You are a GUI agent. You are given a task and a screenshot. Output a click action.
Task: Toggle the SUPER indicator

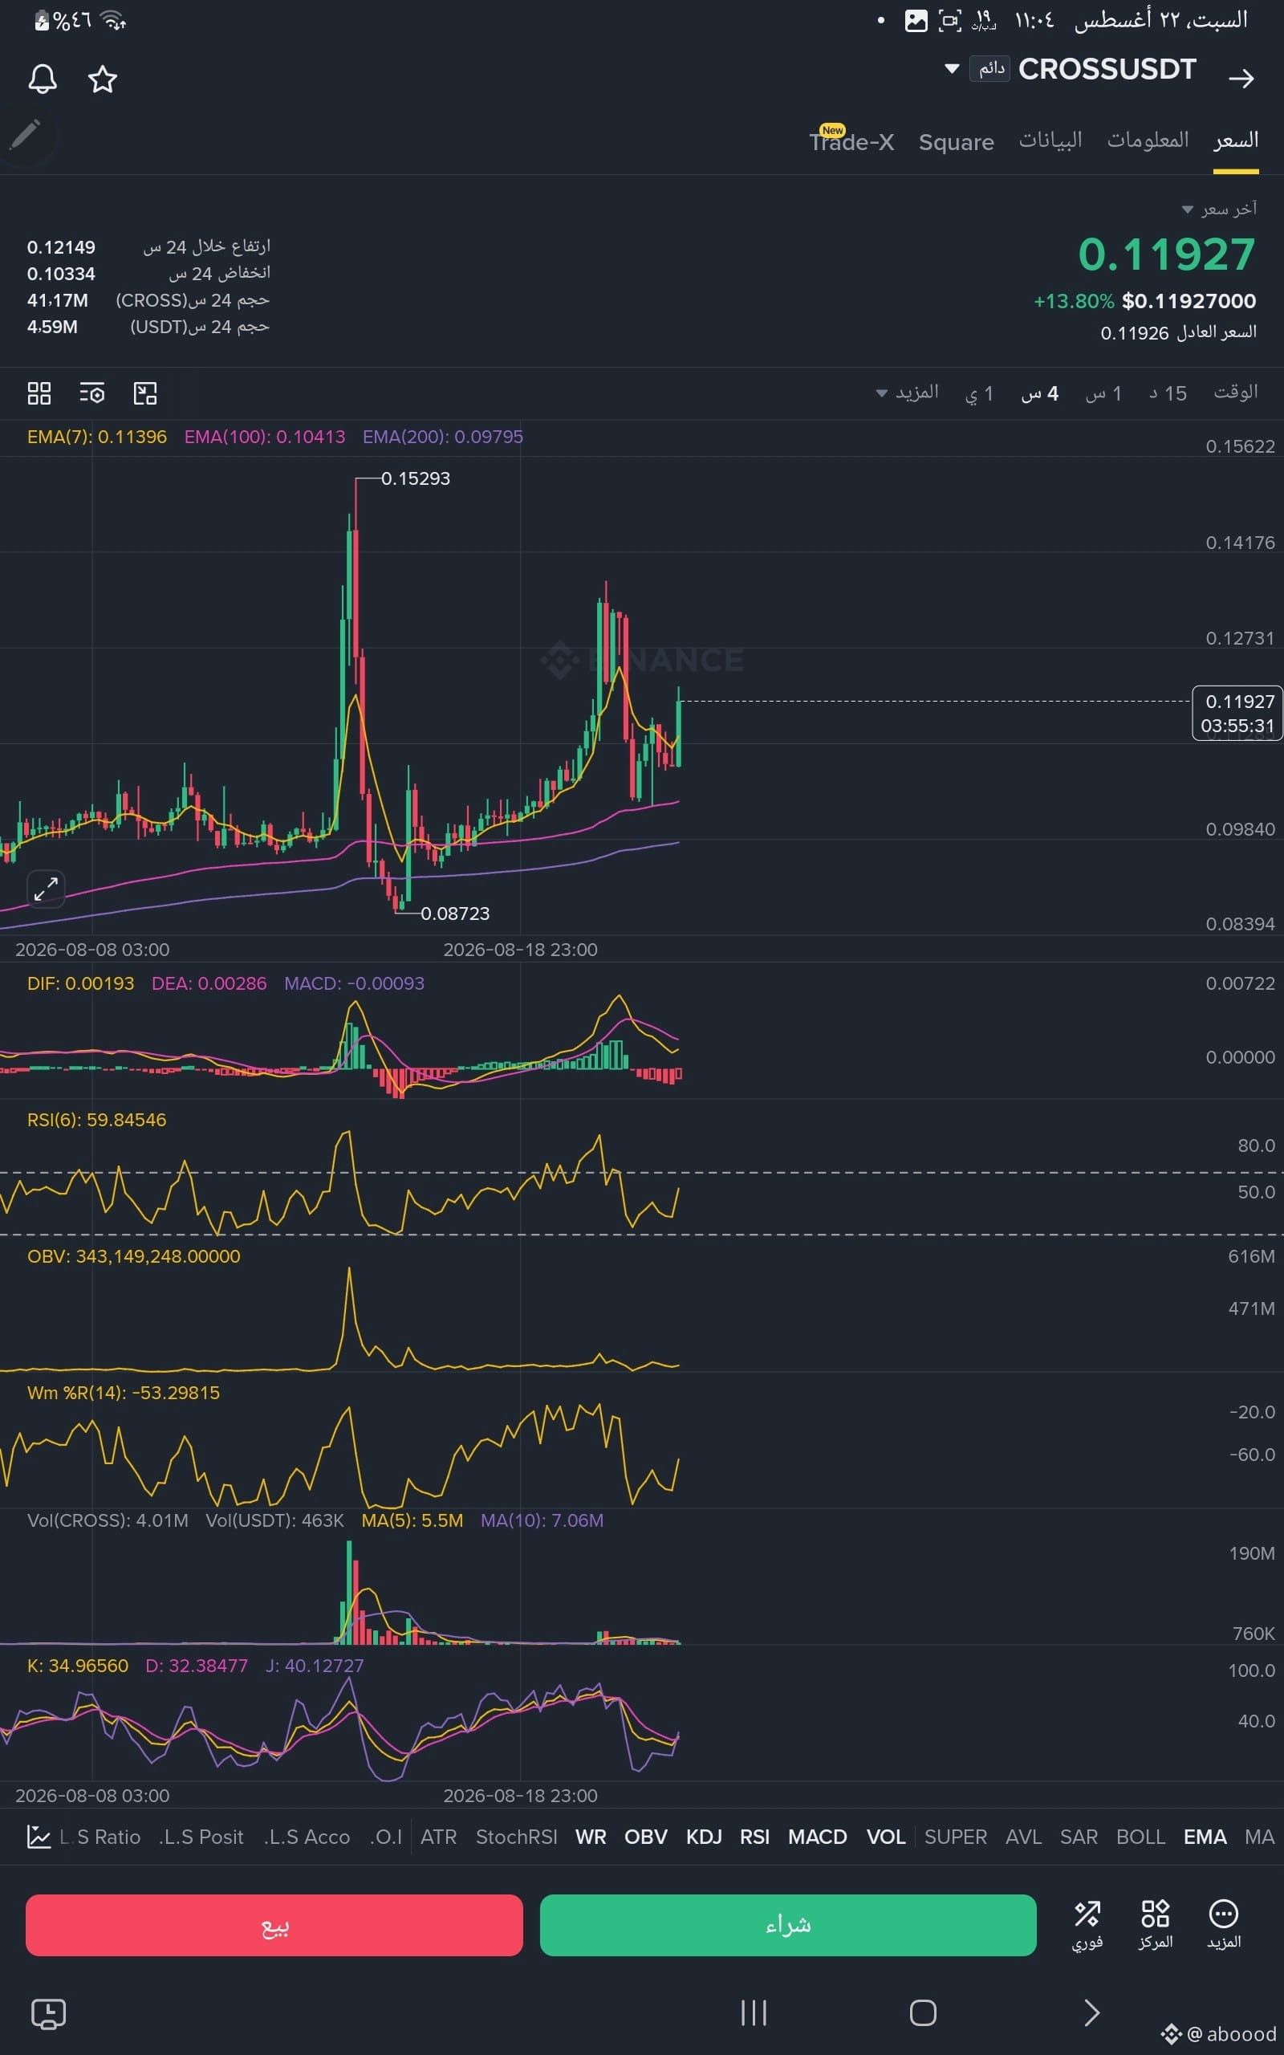click(x=955, y=1837)
